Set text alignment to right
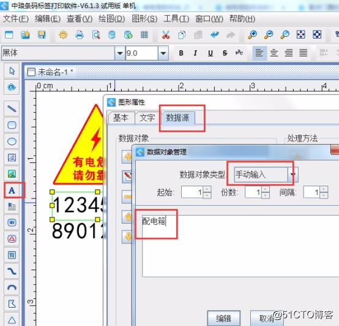Image resolution: width=339 pixels, height=326 pixels. click(x=289, y=53)
